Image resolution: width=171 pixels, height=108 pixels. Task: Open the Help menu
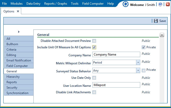coord(110,4)
